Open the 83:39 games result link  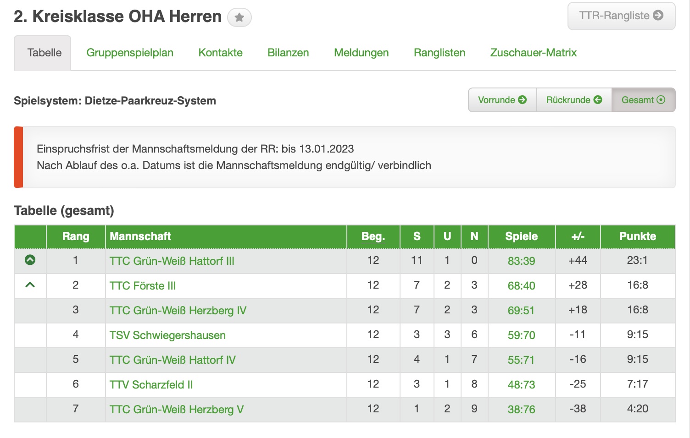521,261
